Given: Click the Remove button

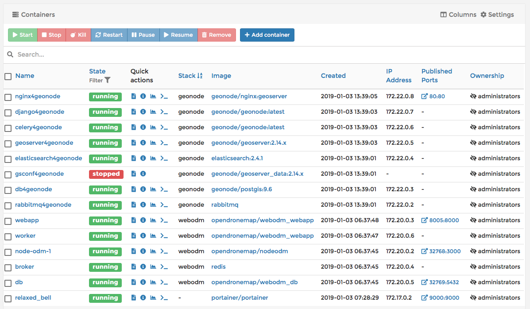Looking at the screenshot, I should [217, 35].
